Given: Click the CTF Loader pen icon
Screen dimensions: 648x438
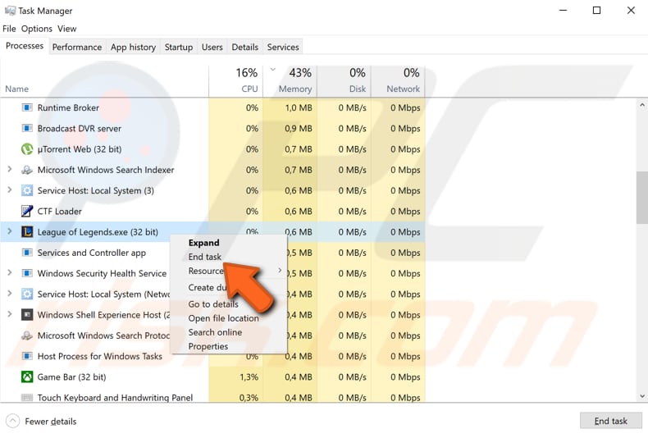Looking at the screenshot, I should point(27,211).
